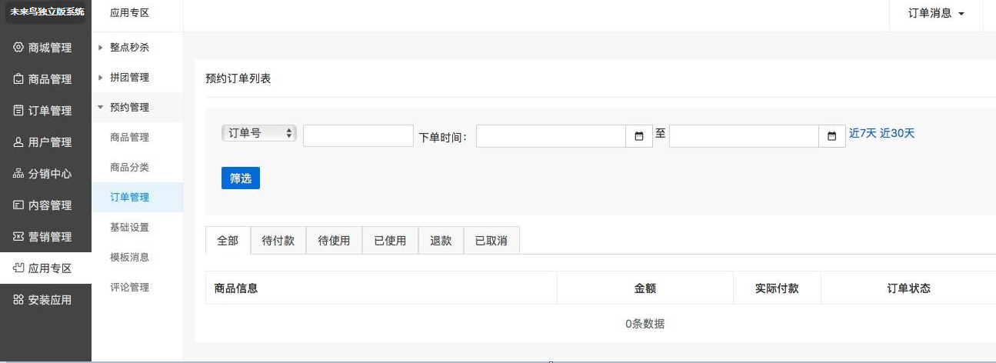
Task: Click the 分销中心 hierarchy icon
Action: point(18,174)
